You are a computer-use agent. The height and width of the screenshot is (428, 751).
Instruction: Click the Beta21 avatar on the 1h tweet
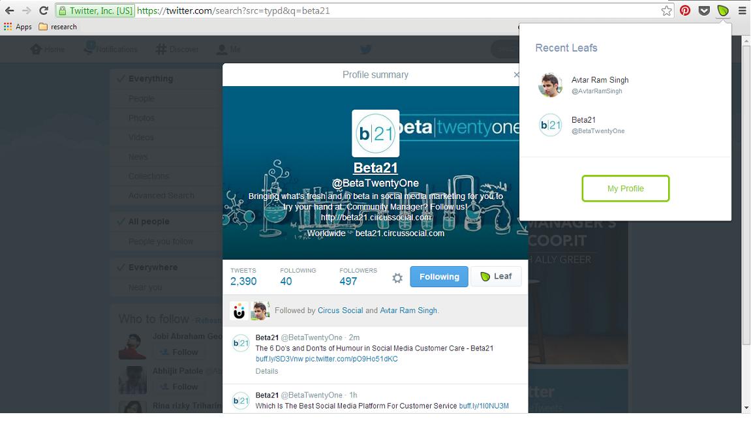[x=240, y=401]
